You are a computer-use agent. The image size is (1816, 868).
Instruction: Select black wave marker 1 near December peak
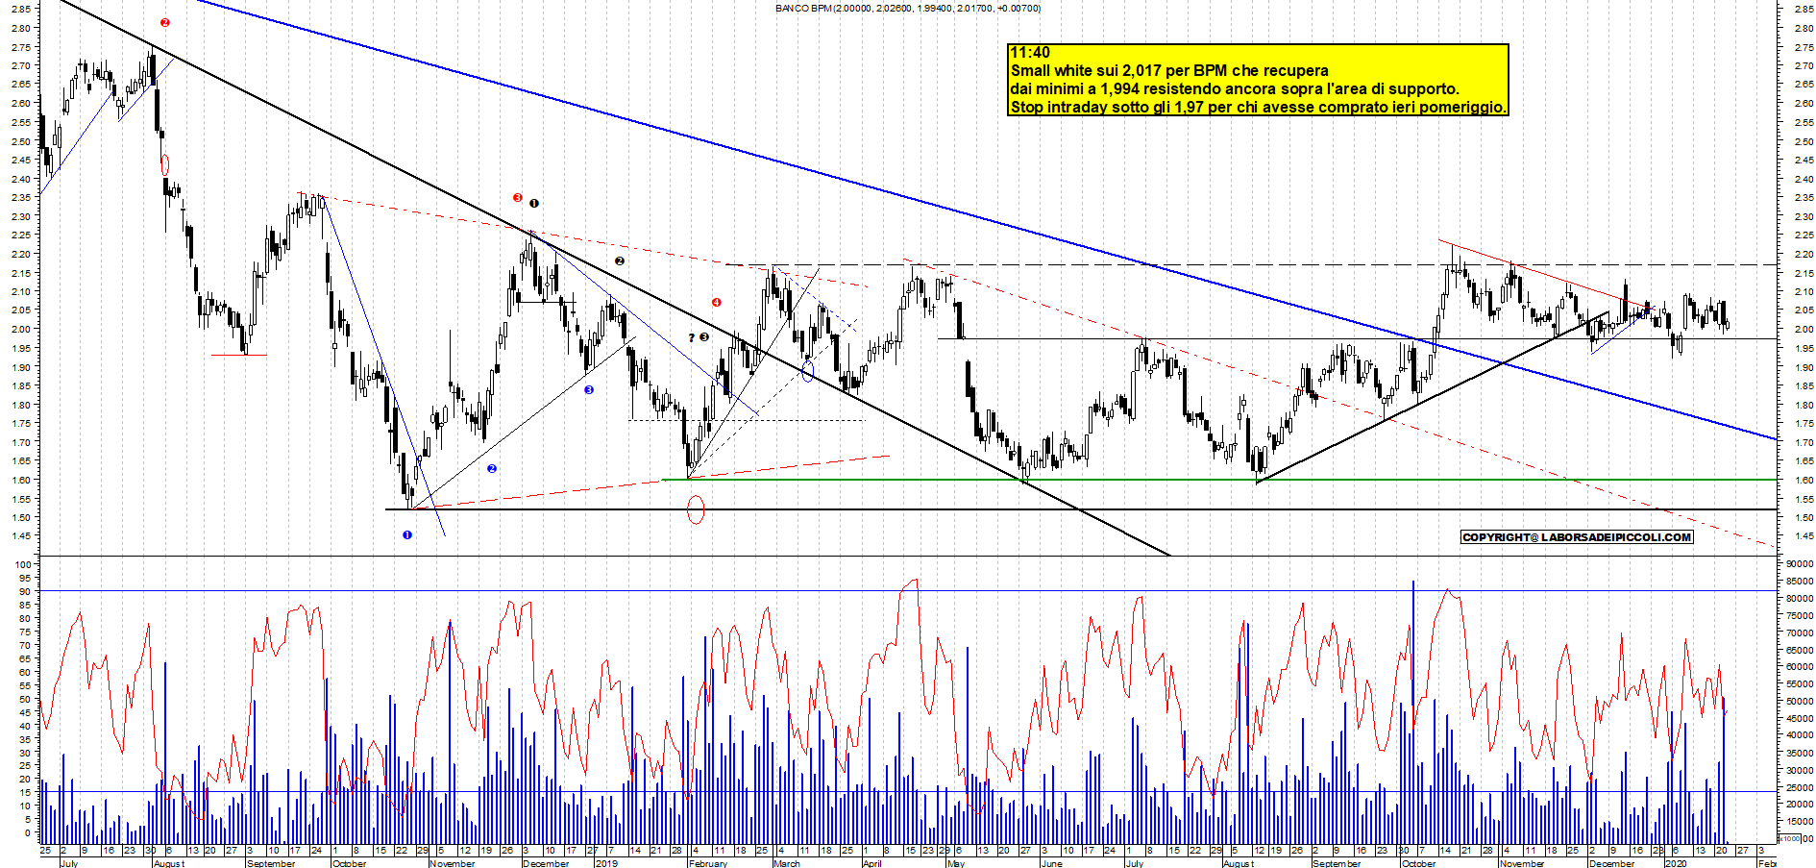click(x=534, y=204)
